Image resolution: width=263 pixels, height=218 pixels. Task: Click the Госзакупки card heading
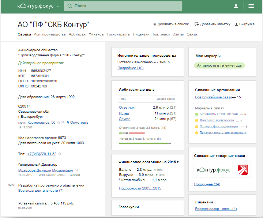(x=129, y=207)
